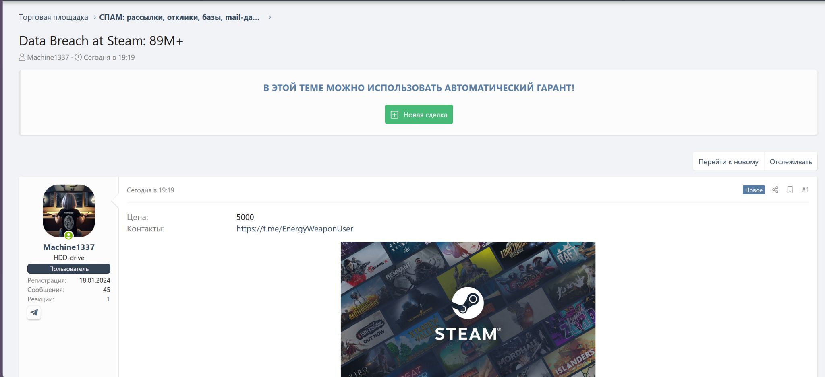This screenshot has height=377, width=825.
Task: Open Торговая площадка breadcrumb
Action: (x=53, y=17)
